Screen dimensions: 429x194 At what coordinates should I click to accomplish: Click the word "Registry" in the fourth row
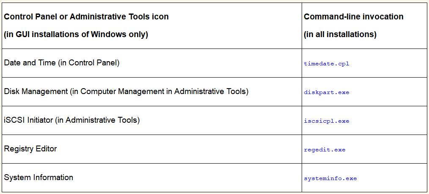(x=18, y=149)
